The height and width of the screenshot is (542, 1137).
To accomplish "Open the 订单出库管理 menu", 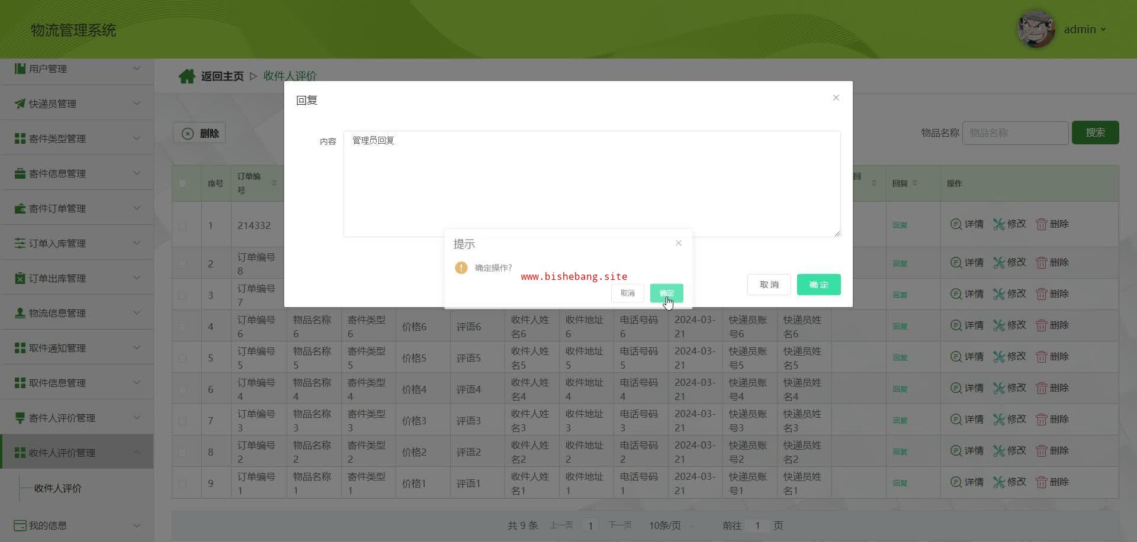I will coord(77,278).
